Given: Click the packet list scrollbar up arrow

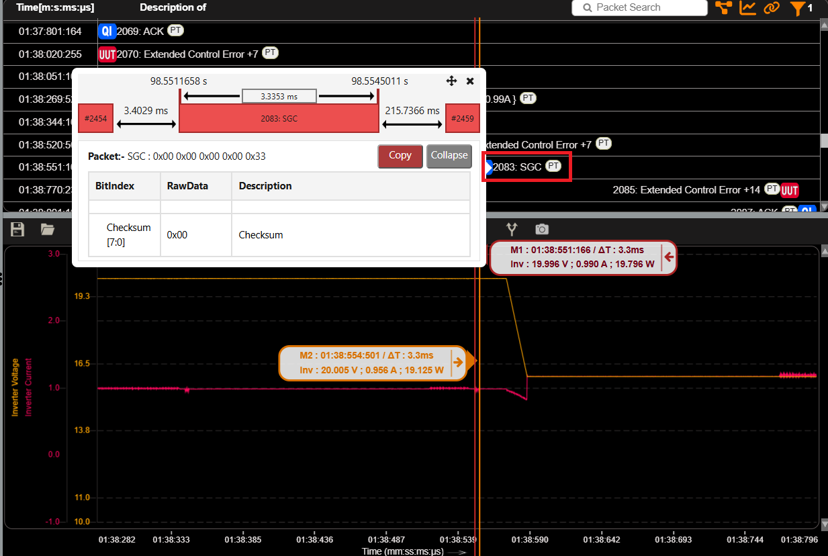Looking at the screenshot, I should coord(823,24).
